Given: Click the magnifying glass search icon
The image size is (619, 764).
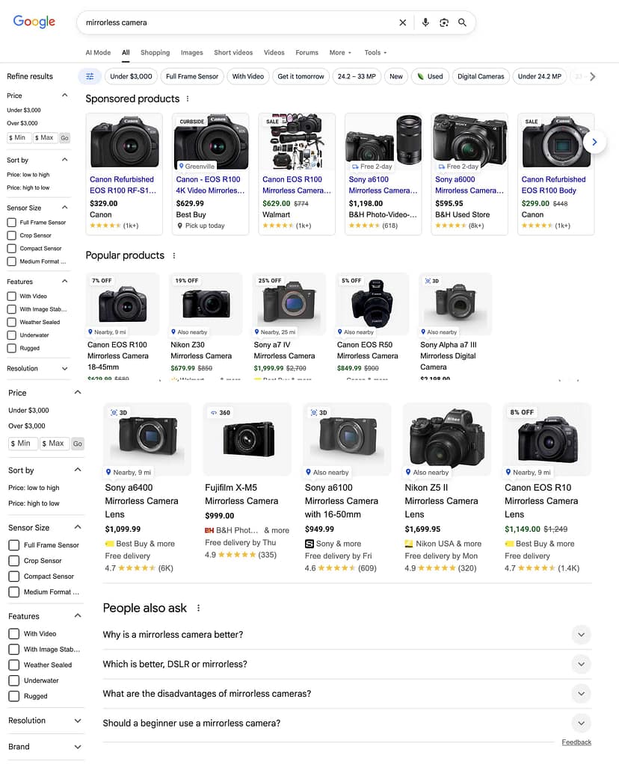Looking at the screenshot, I should click(463, 22).
